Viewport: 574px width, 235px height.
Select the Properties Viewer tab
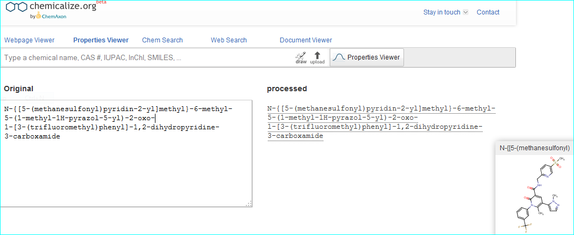pyautogui.click(x=101, y=40)
